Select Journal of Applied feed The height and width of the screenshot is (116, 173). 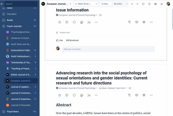tap(21, 87)
